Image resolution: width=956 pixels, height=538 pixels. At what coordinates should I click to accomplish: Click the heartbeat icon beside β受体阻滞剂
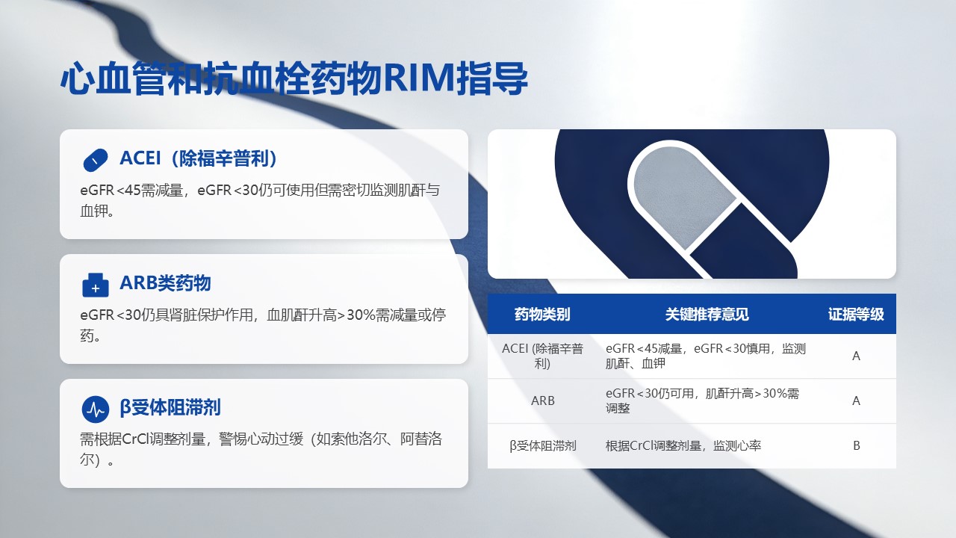coord(96,409)
